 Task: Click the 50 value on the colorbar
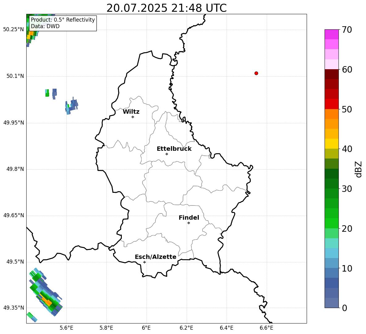coord(347,109)
